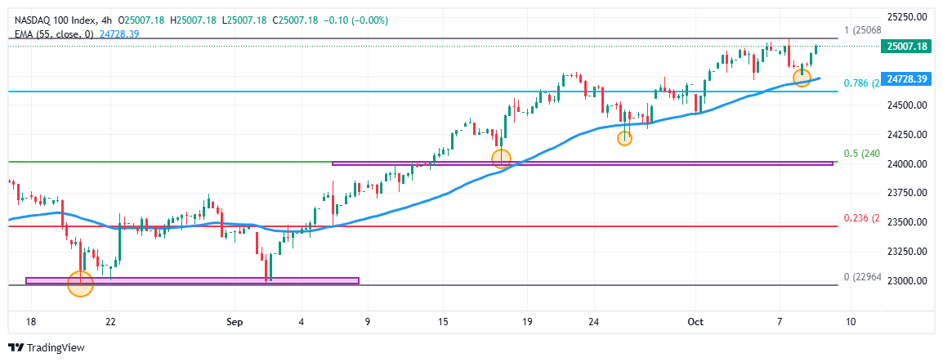Click the black 25007.18 current price tag
The height and width of the screenshot is (362, 943).
(906, 47)
